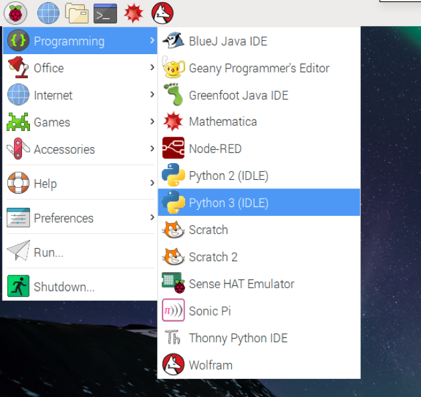The image size is (421, 397).
Task: Open the highlighted Python 3 (IDLE) entry
Action: [259, 202]
